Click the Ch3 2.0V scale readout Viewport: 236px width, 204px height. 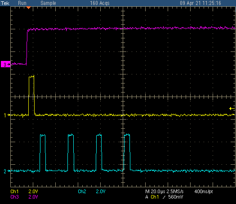click(x=24, y=197)
